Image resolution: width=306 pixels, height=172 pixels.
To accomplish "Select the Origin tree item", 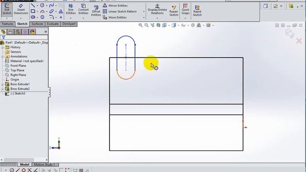I will (12, 80).
